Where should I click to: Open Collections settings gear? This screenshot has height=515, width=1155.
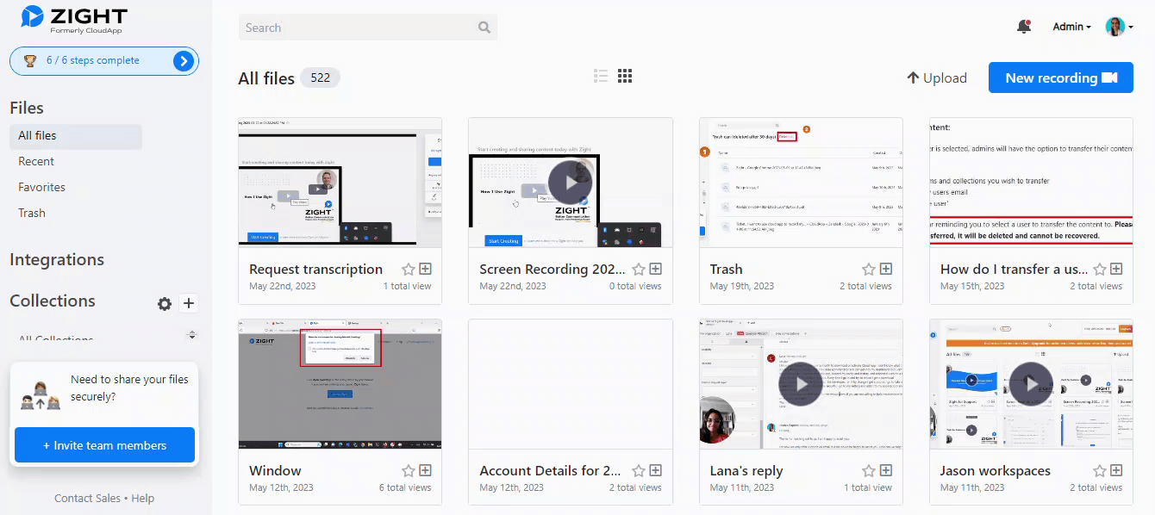[x=165, y=303]
